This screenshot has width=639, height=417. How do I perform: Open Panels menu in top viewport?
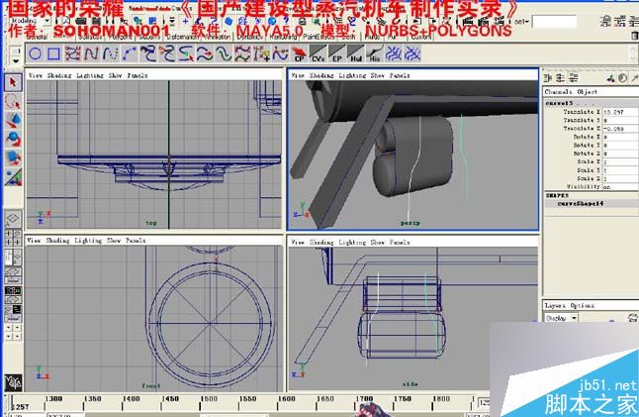point(137,75)
